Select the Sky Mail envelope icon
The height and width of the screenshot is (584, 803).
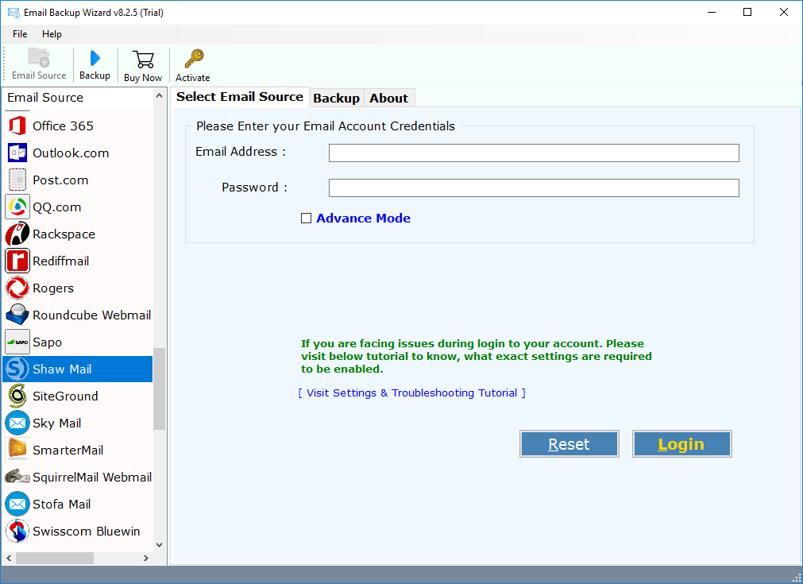pos(17,423)
